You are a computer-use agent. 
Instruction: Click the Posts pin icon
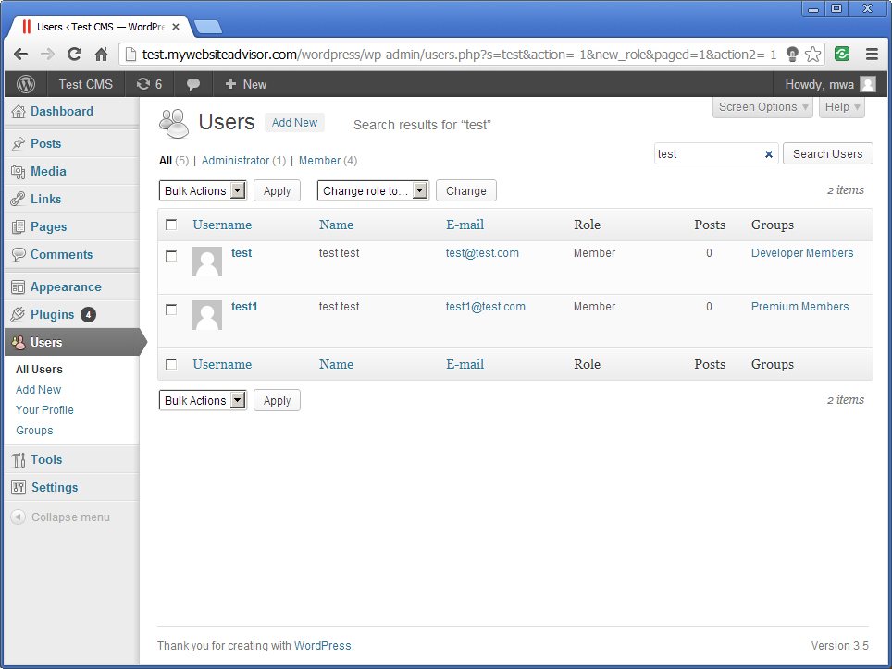coord(19,143)
